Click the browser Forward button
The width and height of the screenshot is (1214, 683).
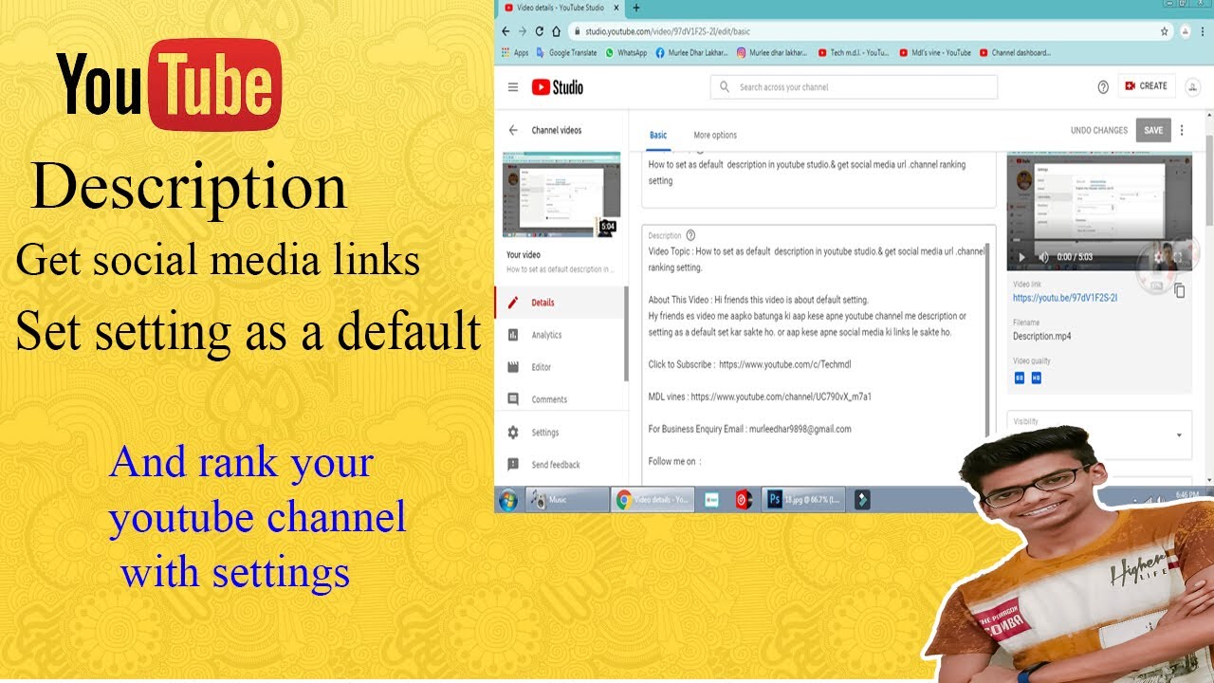coord(523,31)
